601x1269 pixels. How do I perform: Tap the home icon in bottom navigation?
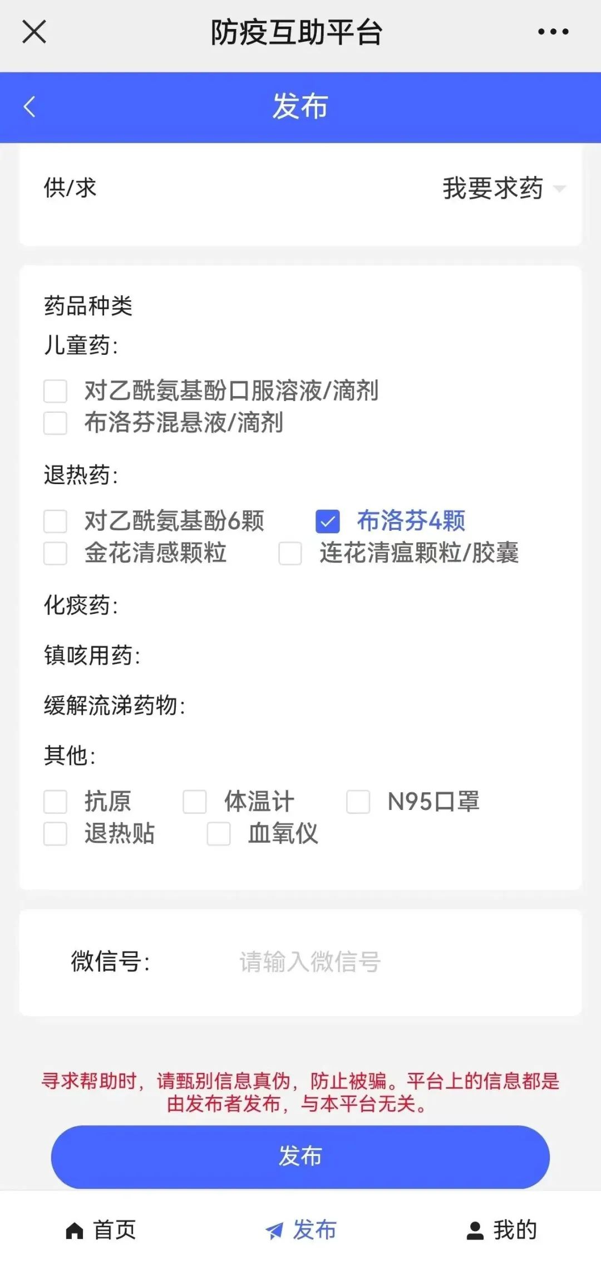(75, 1230)
